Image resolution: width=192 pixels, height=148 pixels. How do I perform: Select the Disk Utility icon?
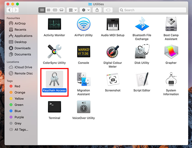coord(142,51)
